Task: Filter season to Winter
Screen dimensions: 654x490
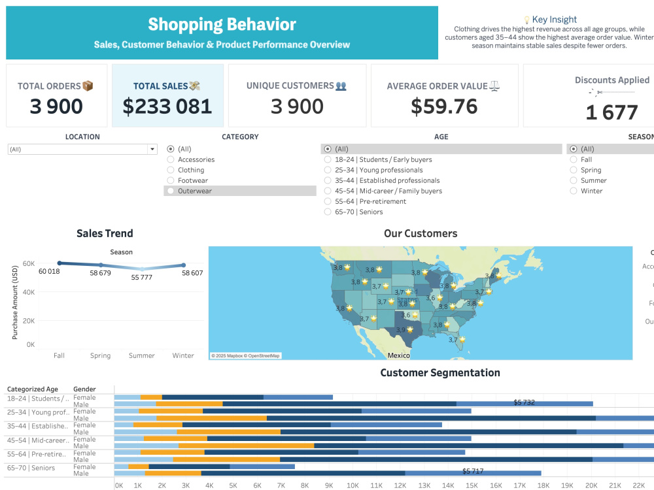Action: tap(574, 190)
